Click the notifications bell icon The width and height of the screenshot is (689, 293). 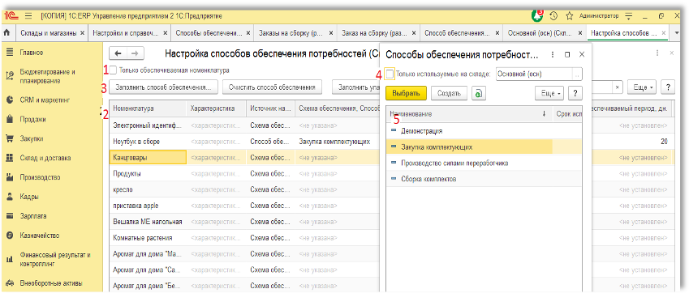click(x=537, y=15)
